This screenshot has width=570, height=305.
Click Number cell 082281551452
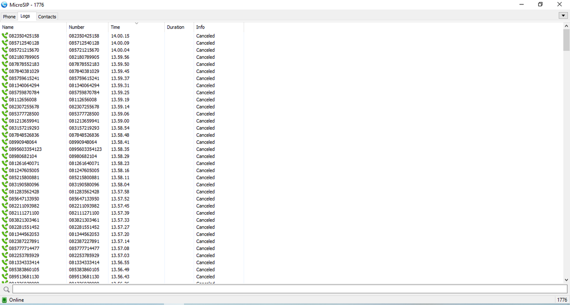(x=84, y=228)
